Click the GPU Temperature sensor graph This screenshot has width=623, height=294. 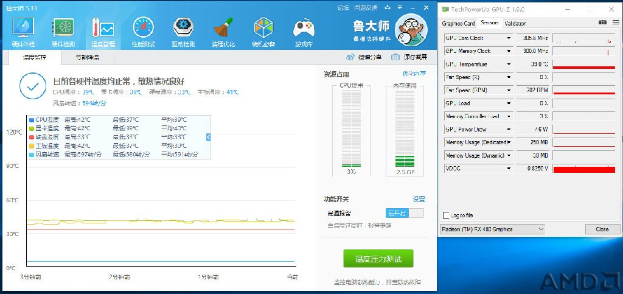click(584, 65)
